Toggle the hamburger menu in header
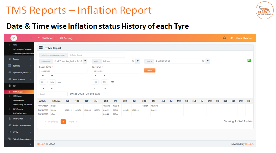Viewport: 276px width, 153px height. point(31,38)
